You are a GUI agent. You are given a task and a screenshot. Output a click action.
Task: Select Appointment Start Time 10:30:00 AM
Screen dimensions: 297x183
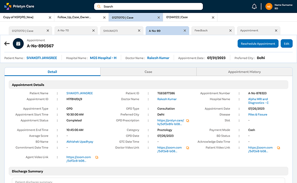click(x=75, y=115)
